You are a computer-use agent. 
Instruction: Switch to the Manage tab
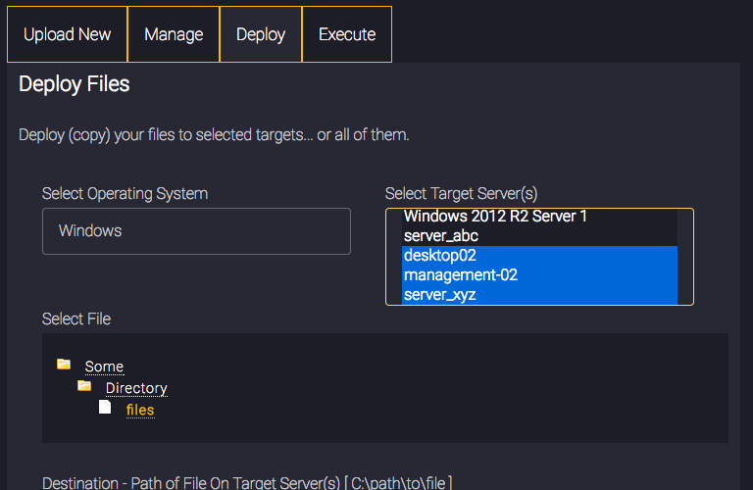tap(174, 34)
